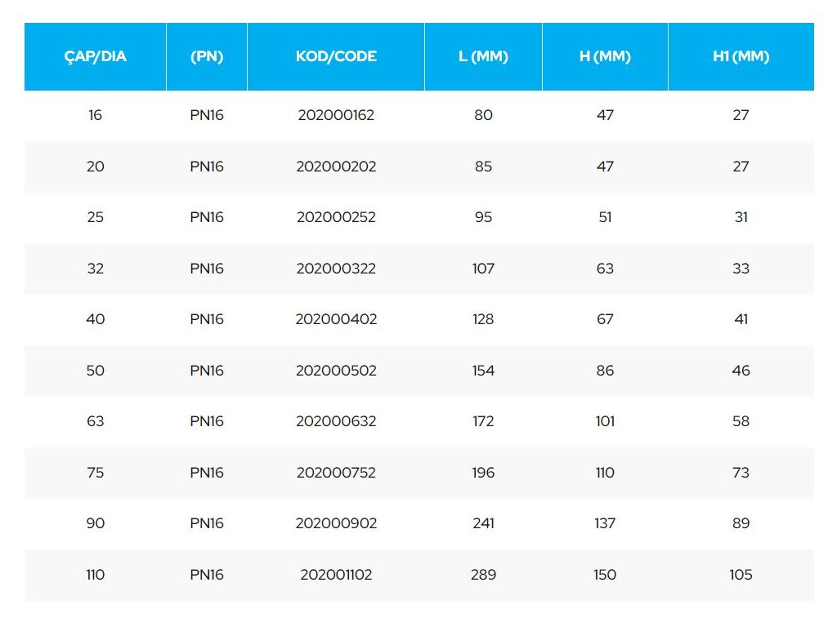Click diameter value 32 in first column

tap(95, 268)
